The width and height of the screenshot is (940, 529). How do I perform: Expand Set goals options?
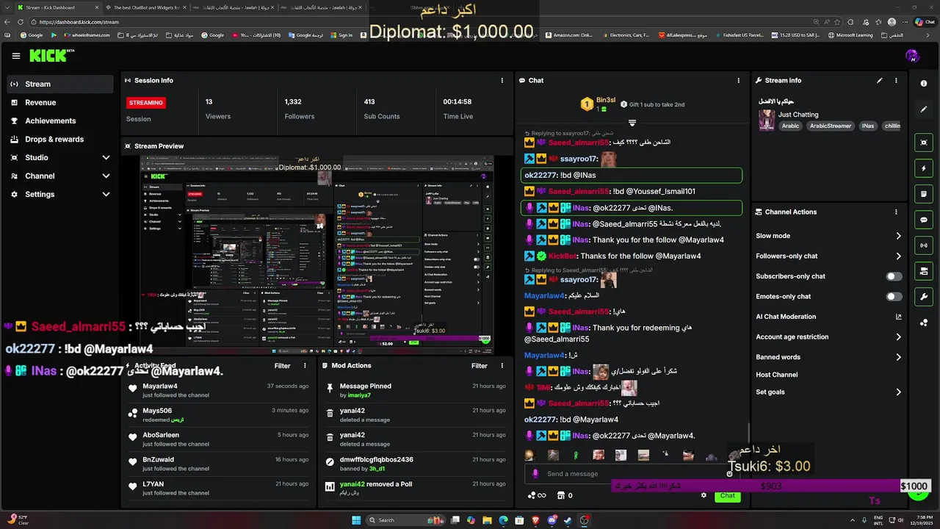coord(898,392)
